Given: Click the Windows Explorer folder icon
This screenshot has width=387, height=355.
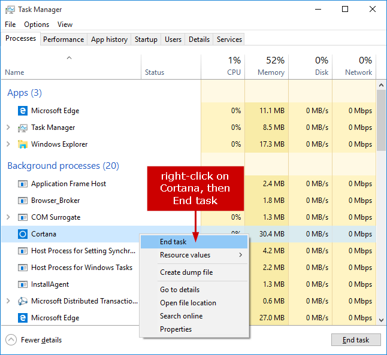Looking at the screenshot, I should [x=23, y=144].
